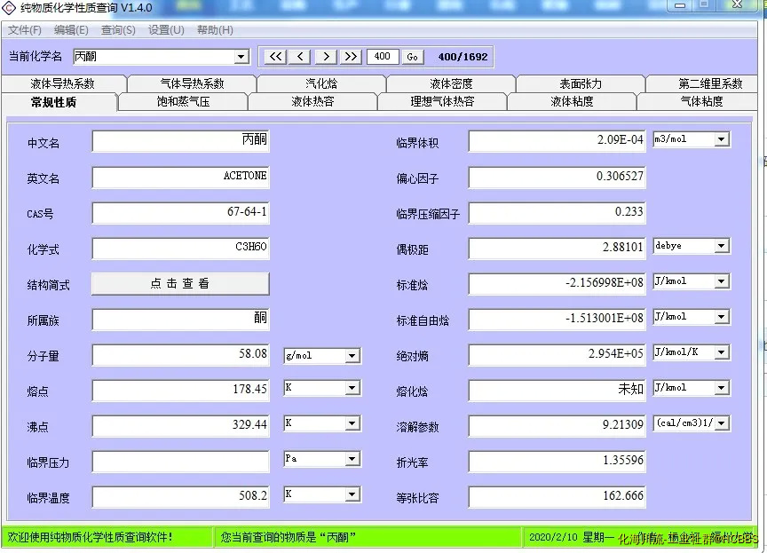
Task: Switch to the 理想气体热容 tab
Action: (442, 102)
